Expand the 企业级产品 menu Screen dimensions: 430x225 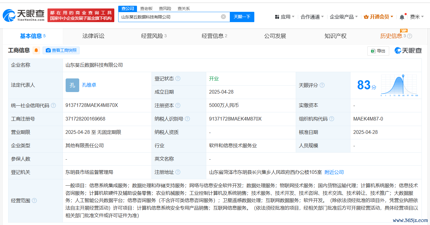pyautogui.click(x=344, y=17)
